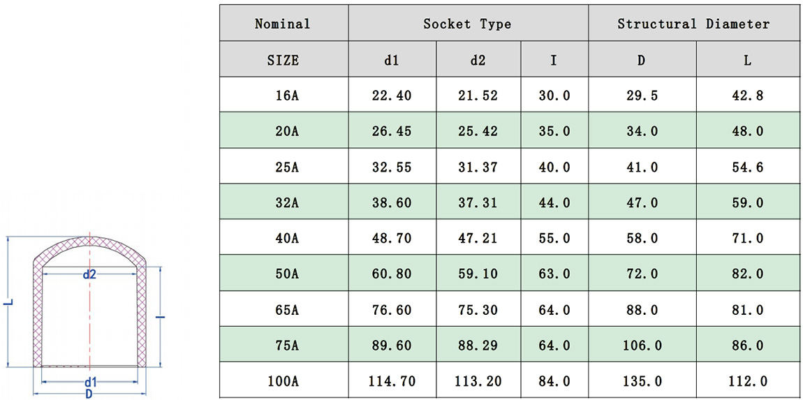The width and height of the screenshot is (803, 400).
Task: Click the D value 135.0
Action: tap(641, 381)
